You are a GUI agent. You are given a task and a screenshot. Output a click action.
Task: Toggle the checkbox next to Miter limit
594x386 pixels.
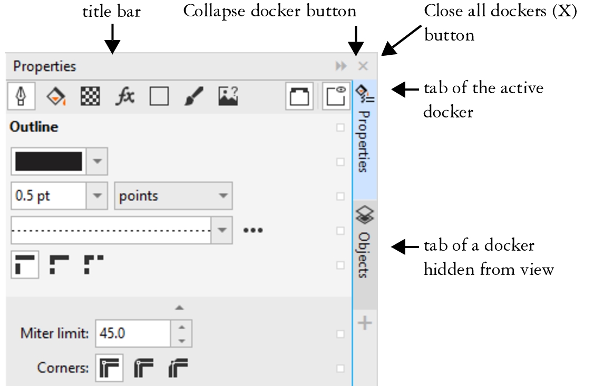click(x=340, y=334)
